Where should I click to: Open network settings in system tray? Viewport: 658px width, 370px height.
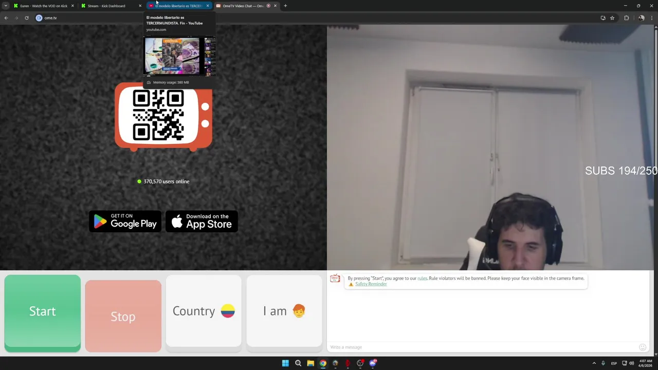(625, 363)
